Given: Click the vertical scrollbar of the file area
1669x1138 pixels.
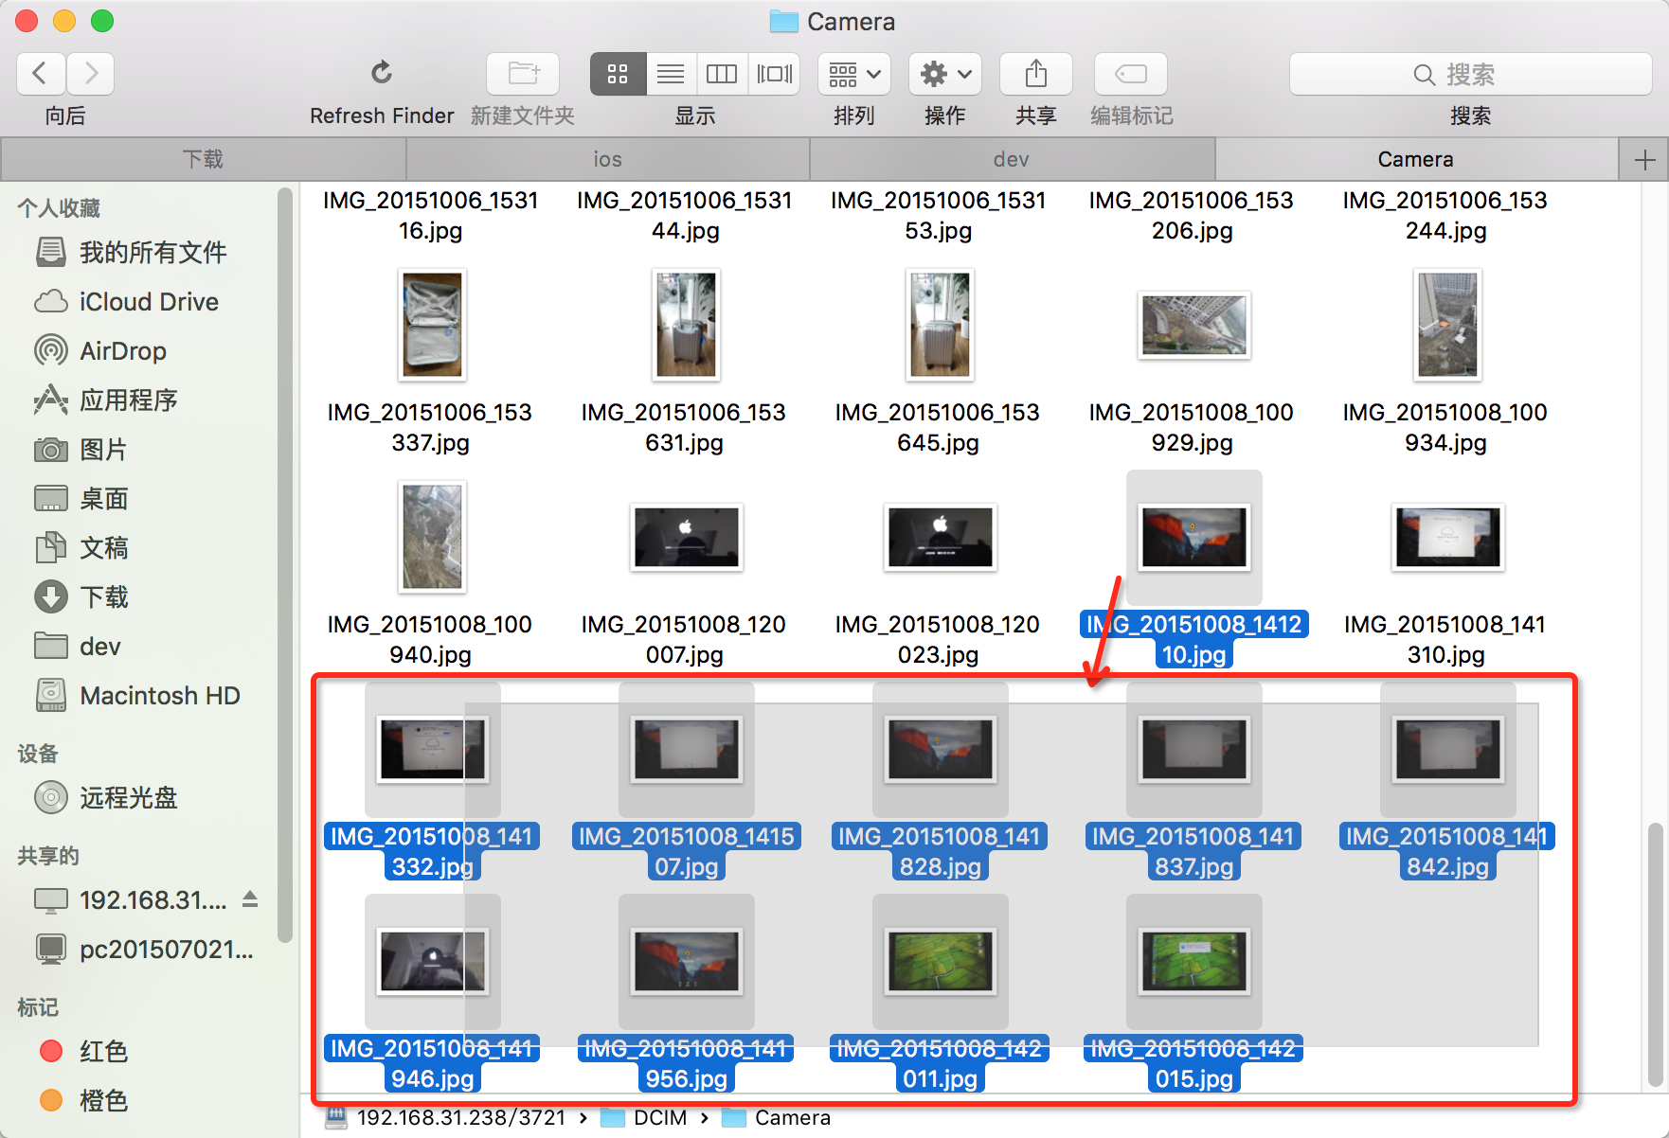Looking at the screenshot, I should tap(1656, 954).
